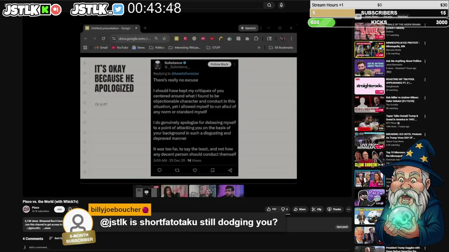Open the YouTube bookmark in the bookmarks bar
This screenshot has height=252, width=449.
click(120, 48)
